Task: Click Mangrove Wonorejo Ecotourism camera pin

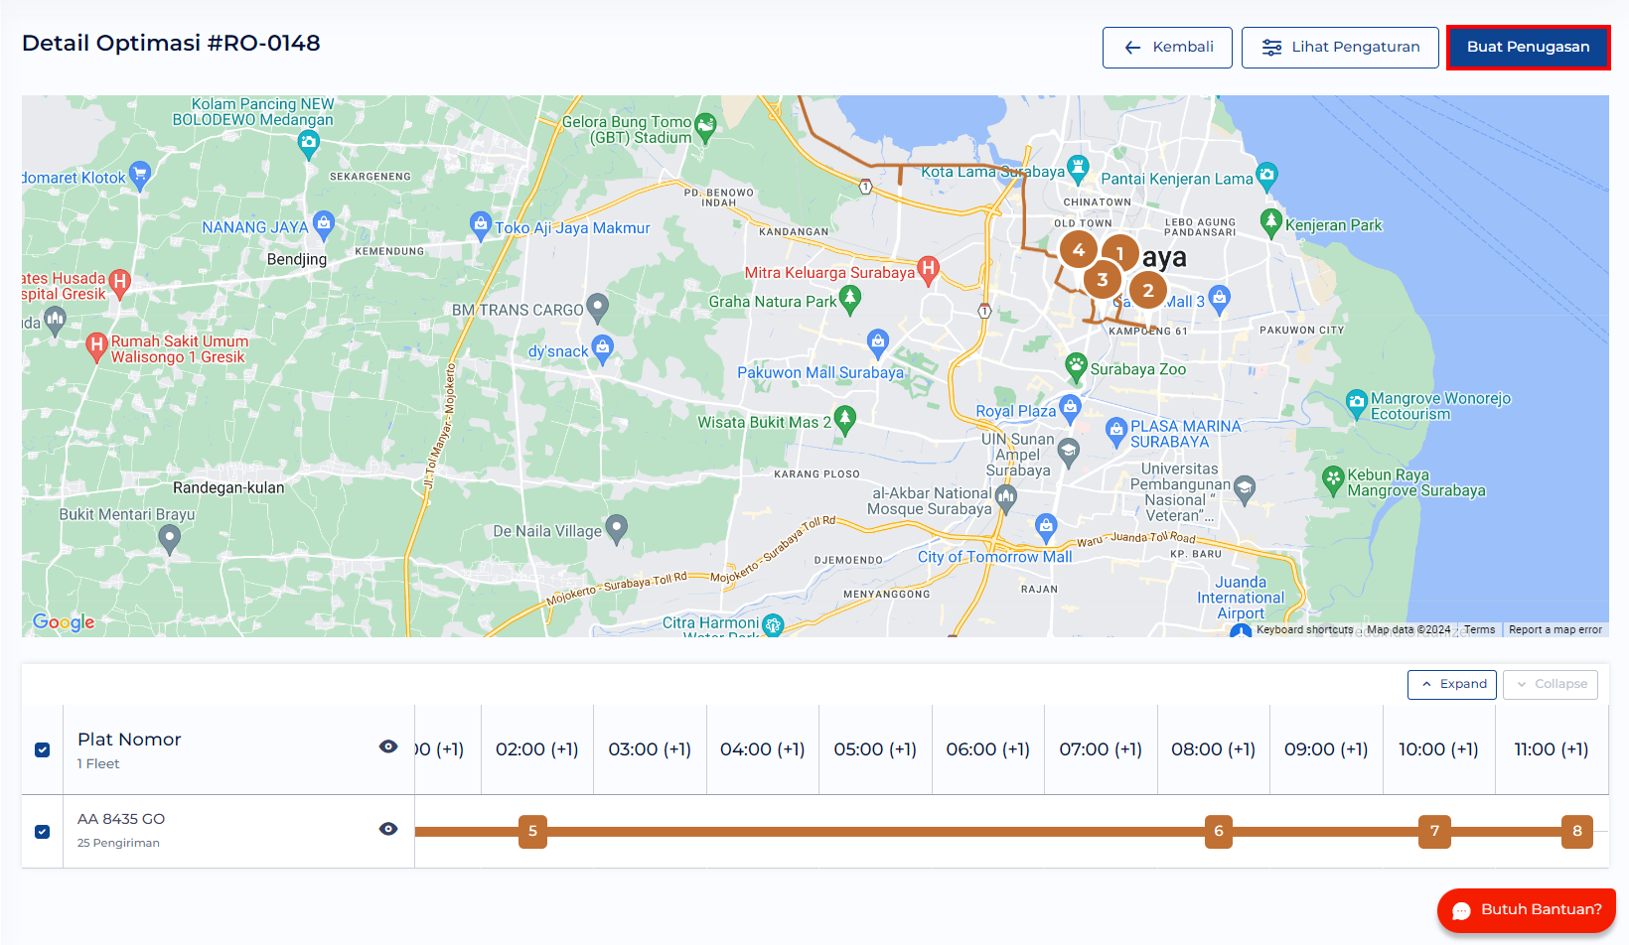Action: 1357,404
